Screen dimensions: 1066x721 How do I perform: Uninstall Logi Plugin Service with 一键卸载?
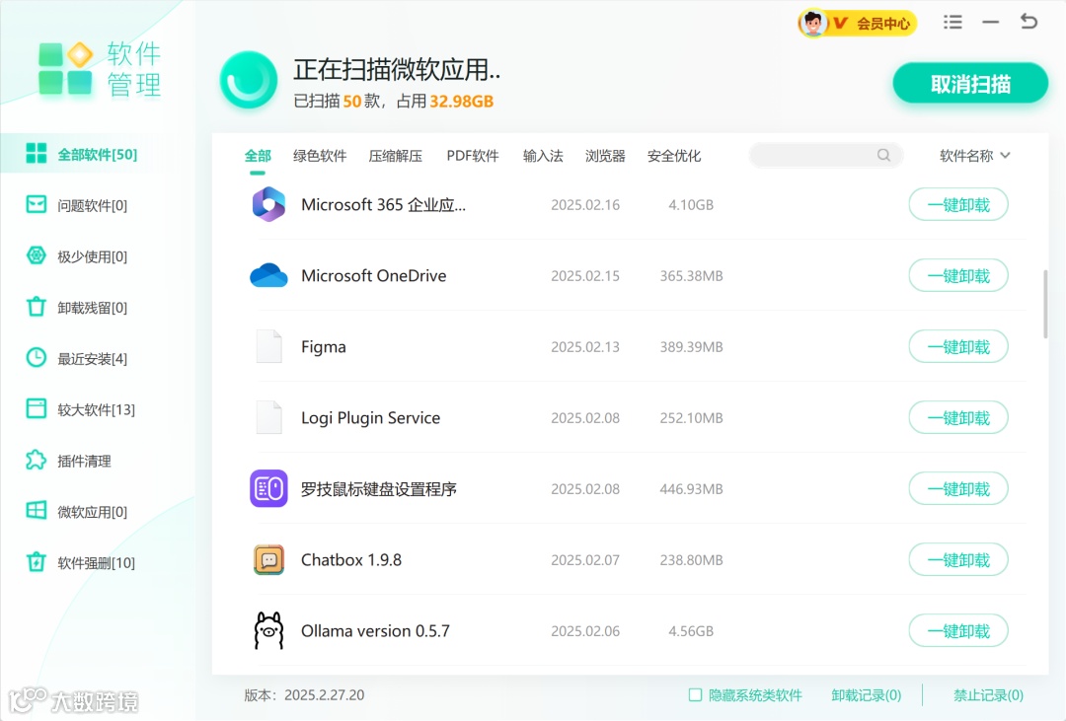click(x=957, y=418)
